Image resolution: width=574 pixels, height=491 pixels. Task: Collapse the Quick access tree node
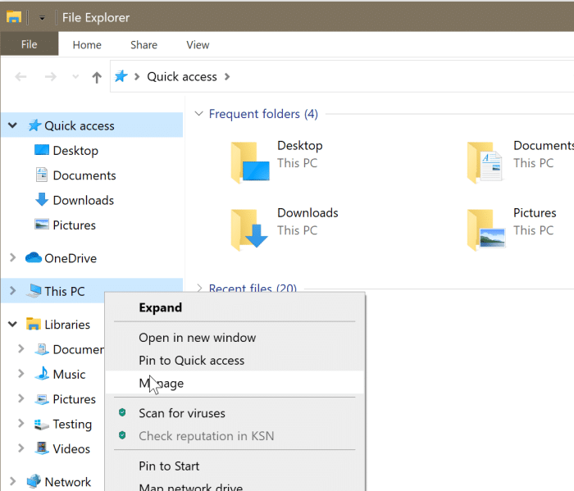pyautogui.click(x=12, y=125)
